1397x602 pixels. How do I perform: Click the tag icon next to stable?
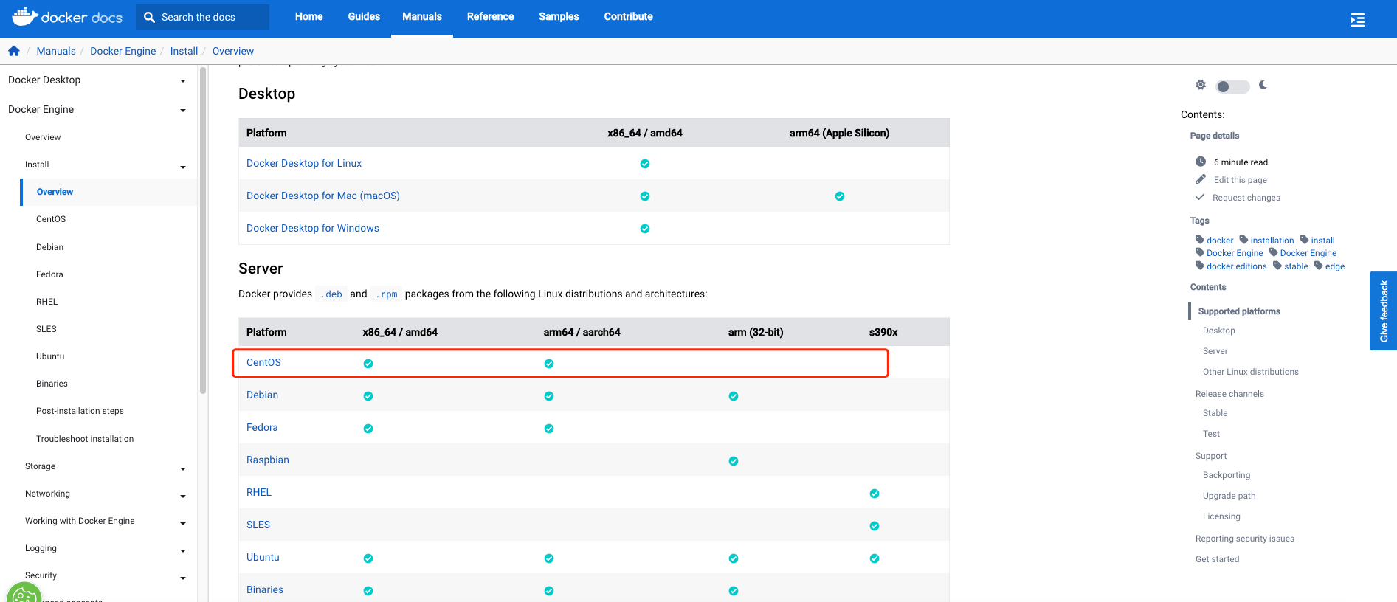point(1277,266)
